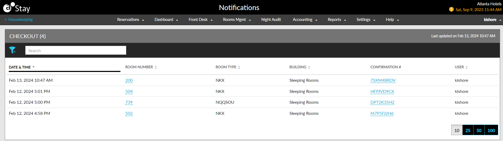Show 25 rows per page
The height and width of the screenshot is (141, 503).
(x=468, y=130)
